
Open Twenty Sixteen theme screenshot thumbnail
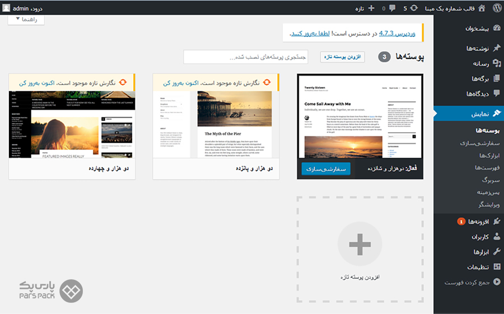pos(360,116)
